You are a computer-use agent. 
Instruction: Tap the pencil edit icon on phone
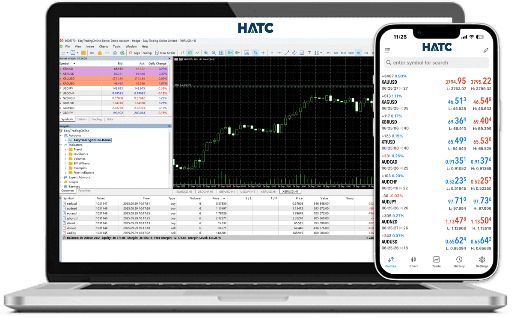486,50
